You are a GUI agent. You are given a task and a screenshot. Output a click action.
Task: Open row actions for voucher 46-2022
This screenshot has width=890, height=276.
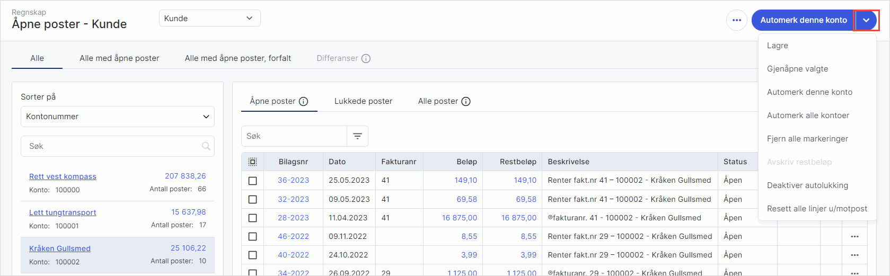pyautogui.click(x=854, y=236)
